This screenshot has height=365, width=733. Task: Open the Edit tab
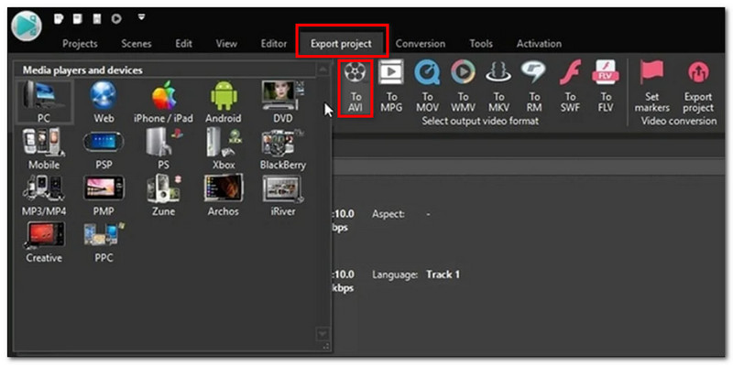(x=184, y=44)
